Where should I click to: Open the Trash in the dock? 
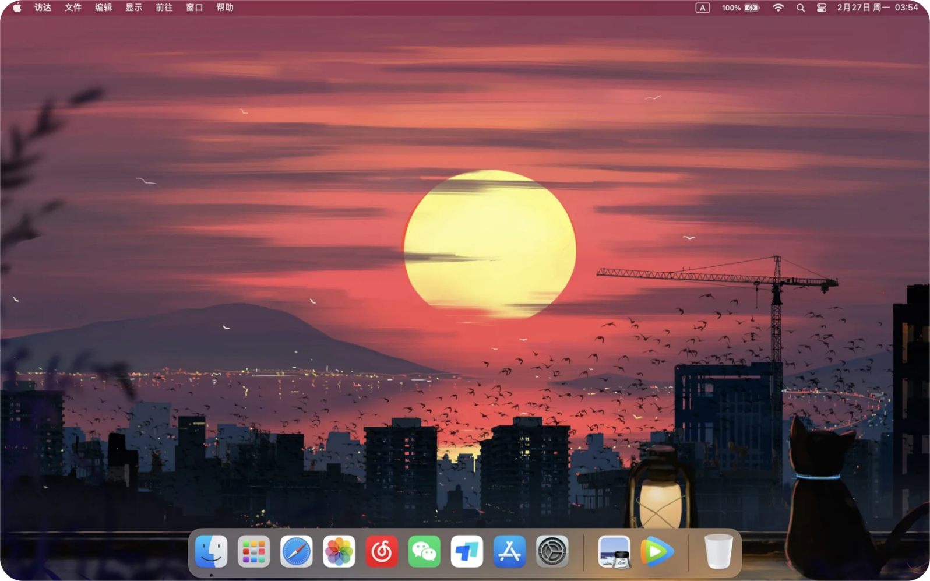(x=718, y=551)
